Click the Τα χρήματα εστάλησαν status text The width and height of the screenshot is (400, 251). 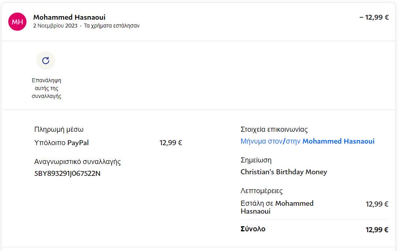[112, 26]
